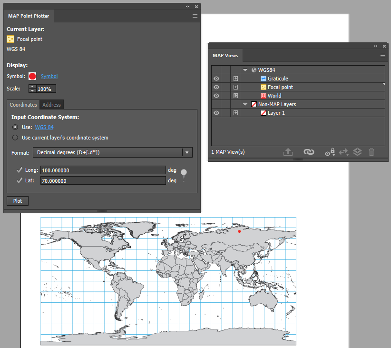This screenshot has height=348, width=391.
Task: Click the Graticule layer type icon
Action: 264,79
